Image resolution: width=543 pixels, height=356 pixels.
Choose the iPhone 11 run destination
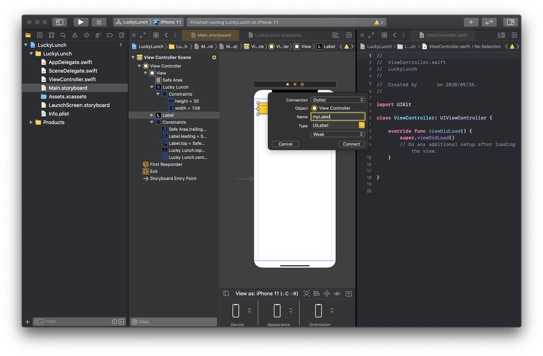168,22
